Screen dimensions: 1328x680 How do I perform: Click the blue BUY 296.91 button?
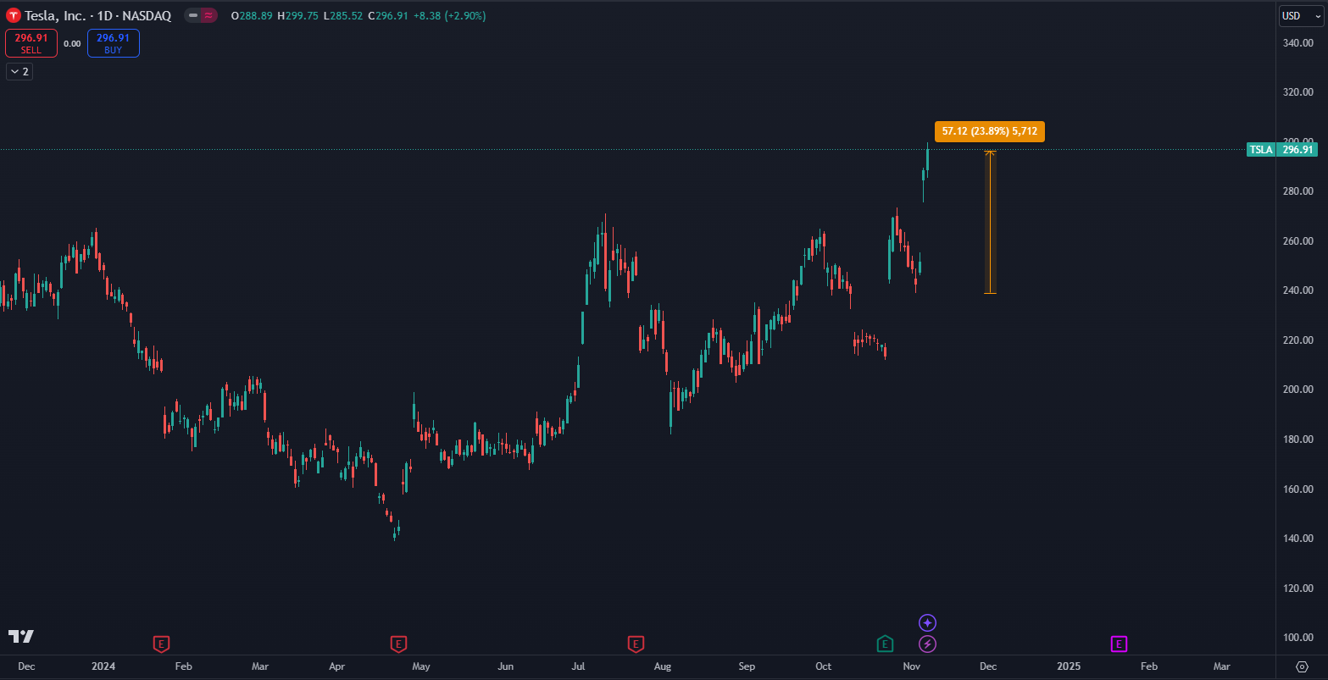(x=114, y=43)
